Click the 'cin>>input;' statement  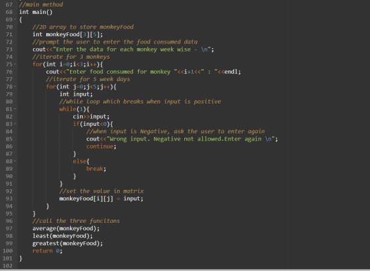pyautogui.click(x=91, y=117)
